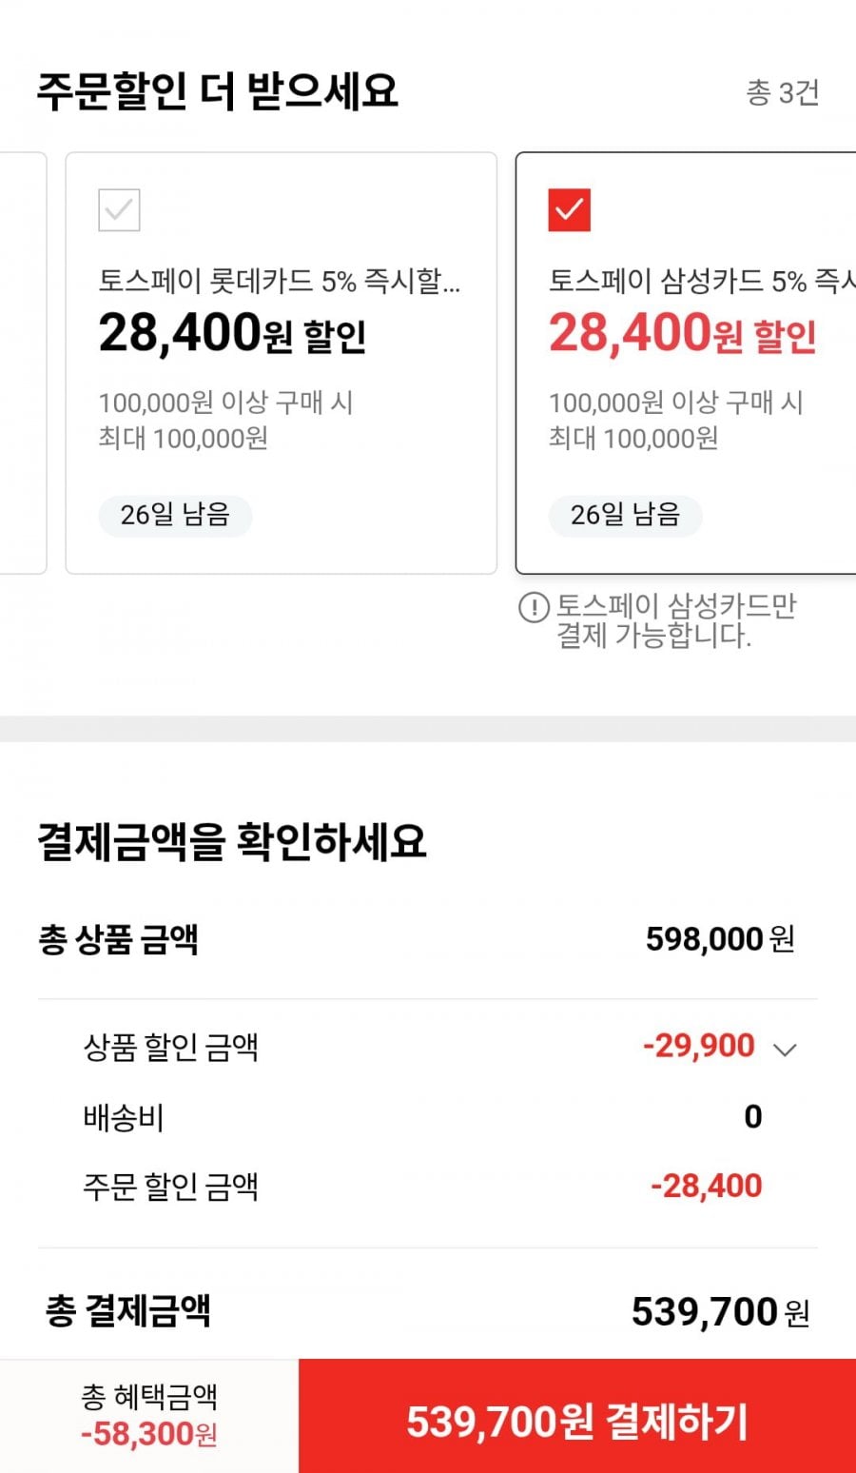Check the 토스페이 롯데카드 coupon checkbox
This screenshot has width=856, height=1473.
(120, 210)
